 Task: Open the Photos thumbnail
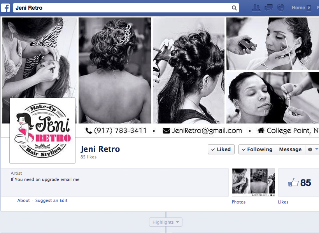[x=253, y=182]
